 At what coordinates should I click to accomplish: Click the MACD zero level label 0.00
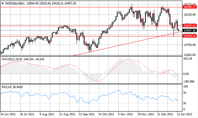(186, 74)
